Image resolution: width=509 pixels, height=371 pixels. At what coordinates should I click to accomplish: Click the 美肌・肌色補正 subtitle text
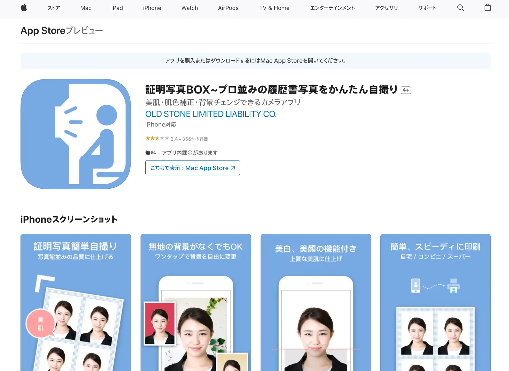coord(223,102)
